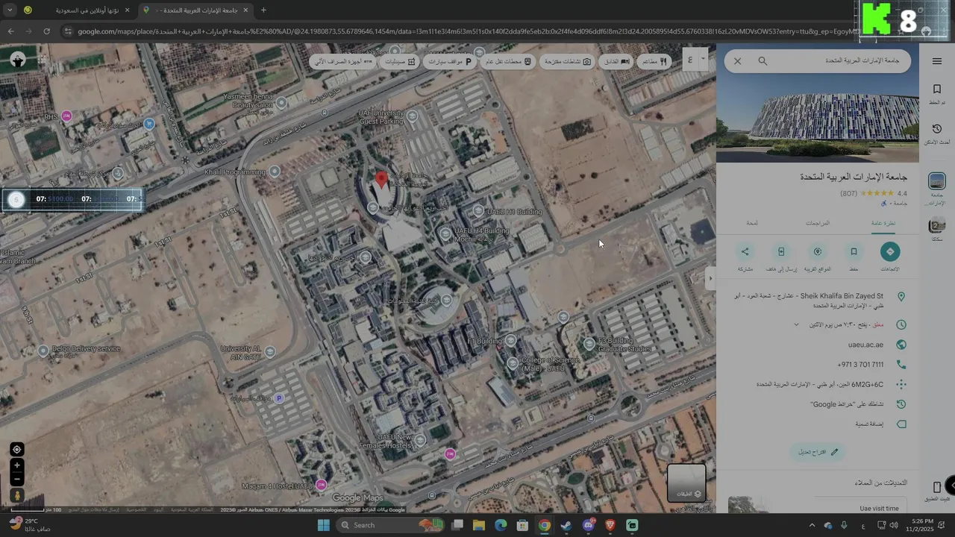The width and height of the screenshot is (955, 537).
Task: Open a new browser tab with plus
Action: (263, 10)
